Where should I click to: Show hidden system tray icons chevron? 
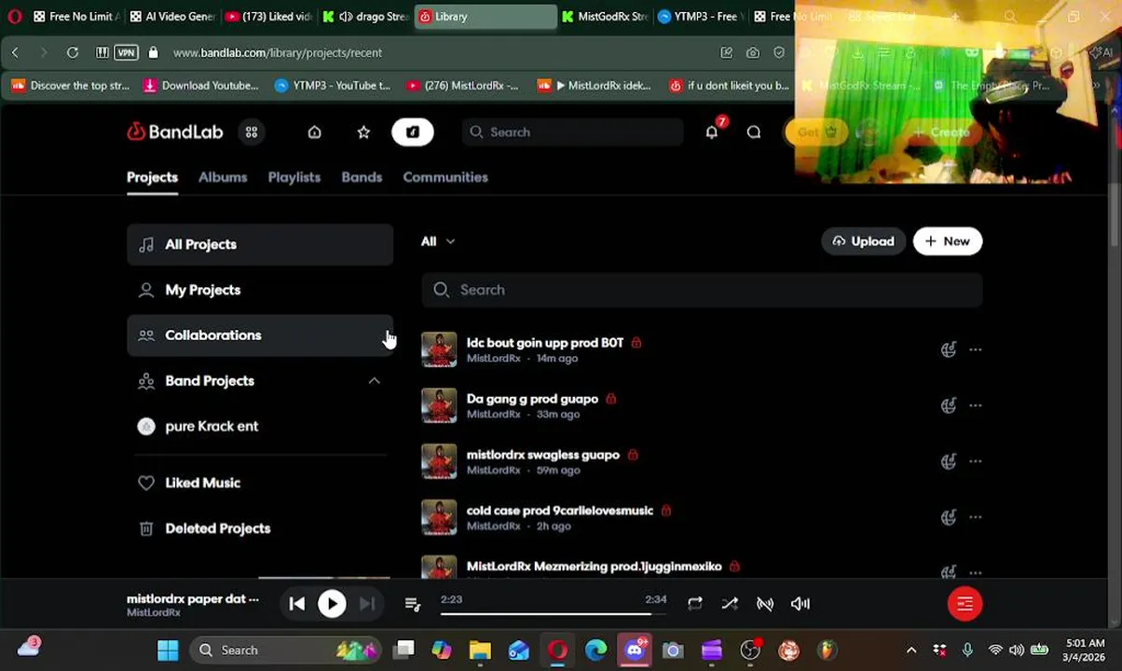coord(911,650)
